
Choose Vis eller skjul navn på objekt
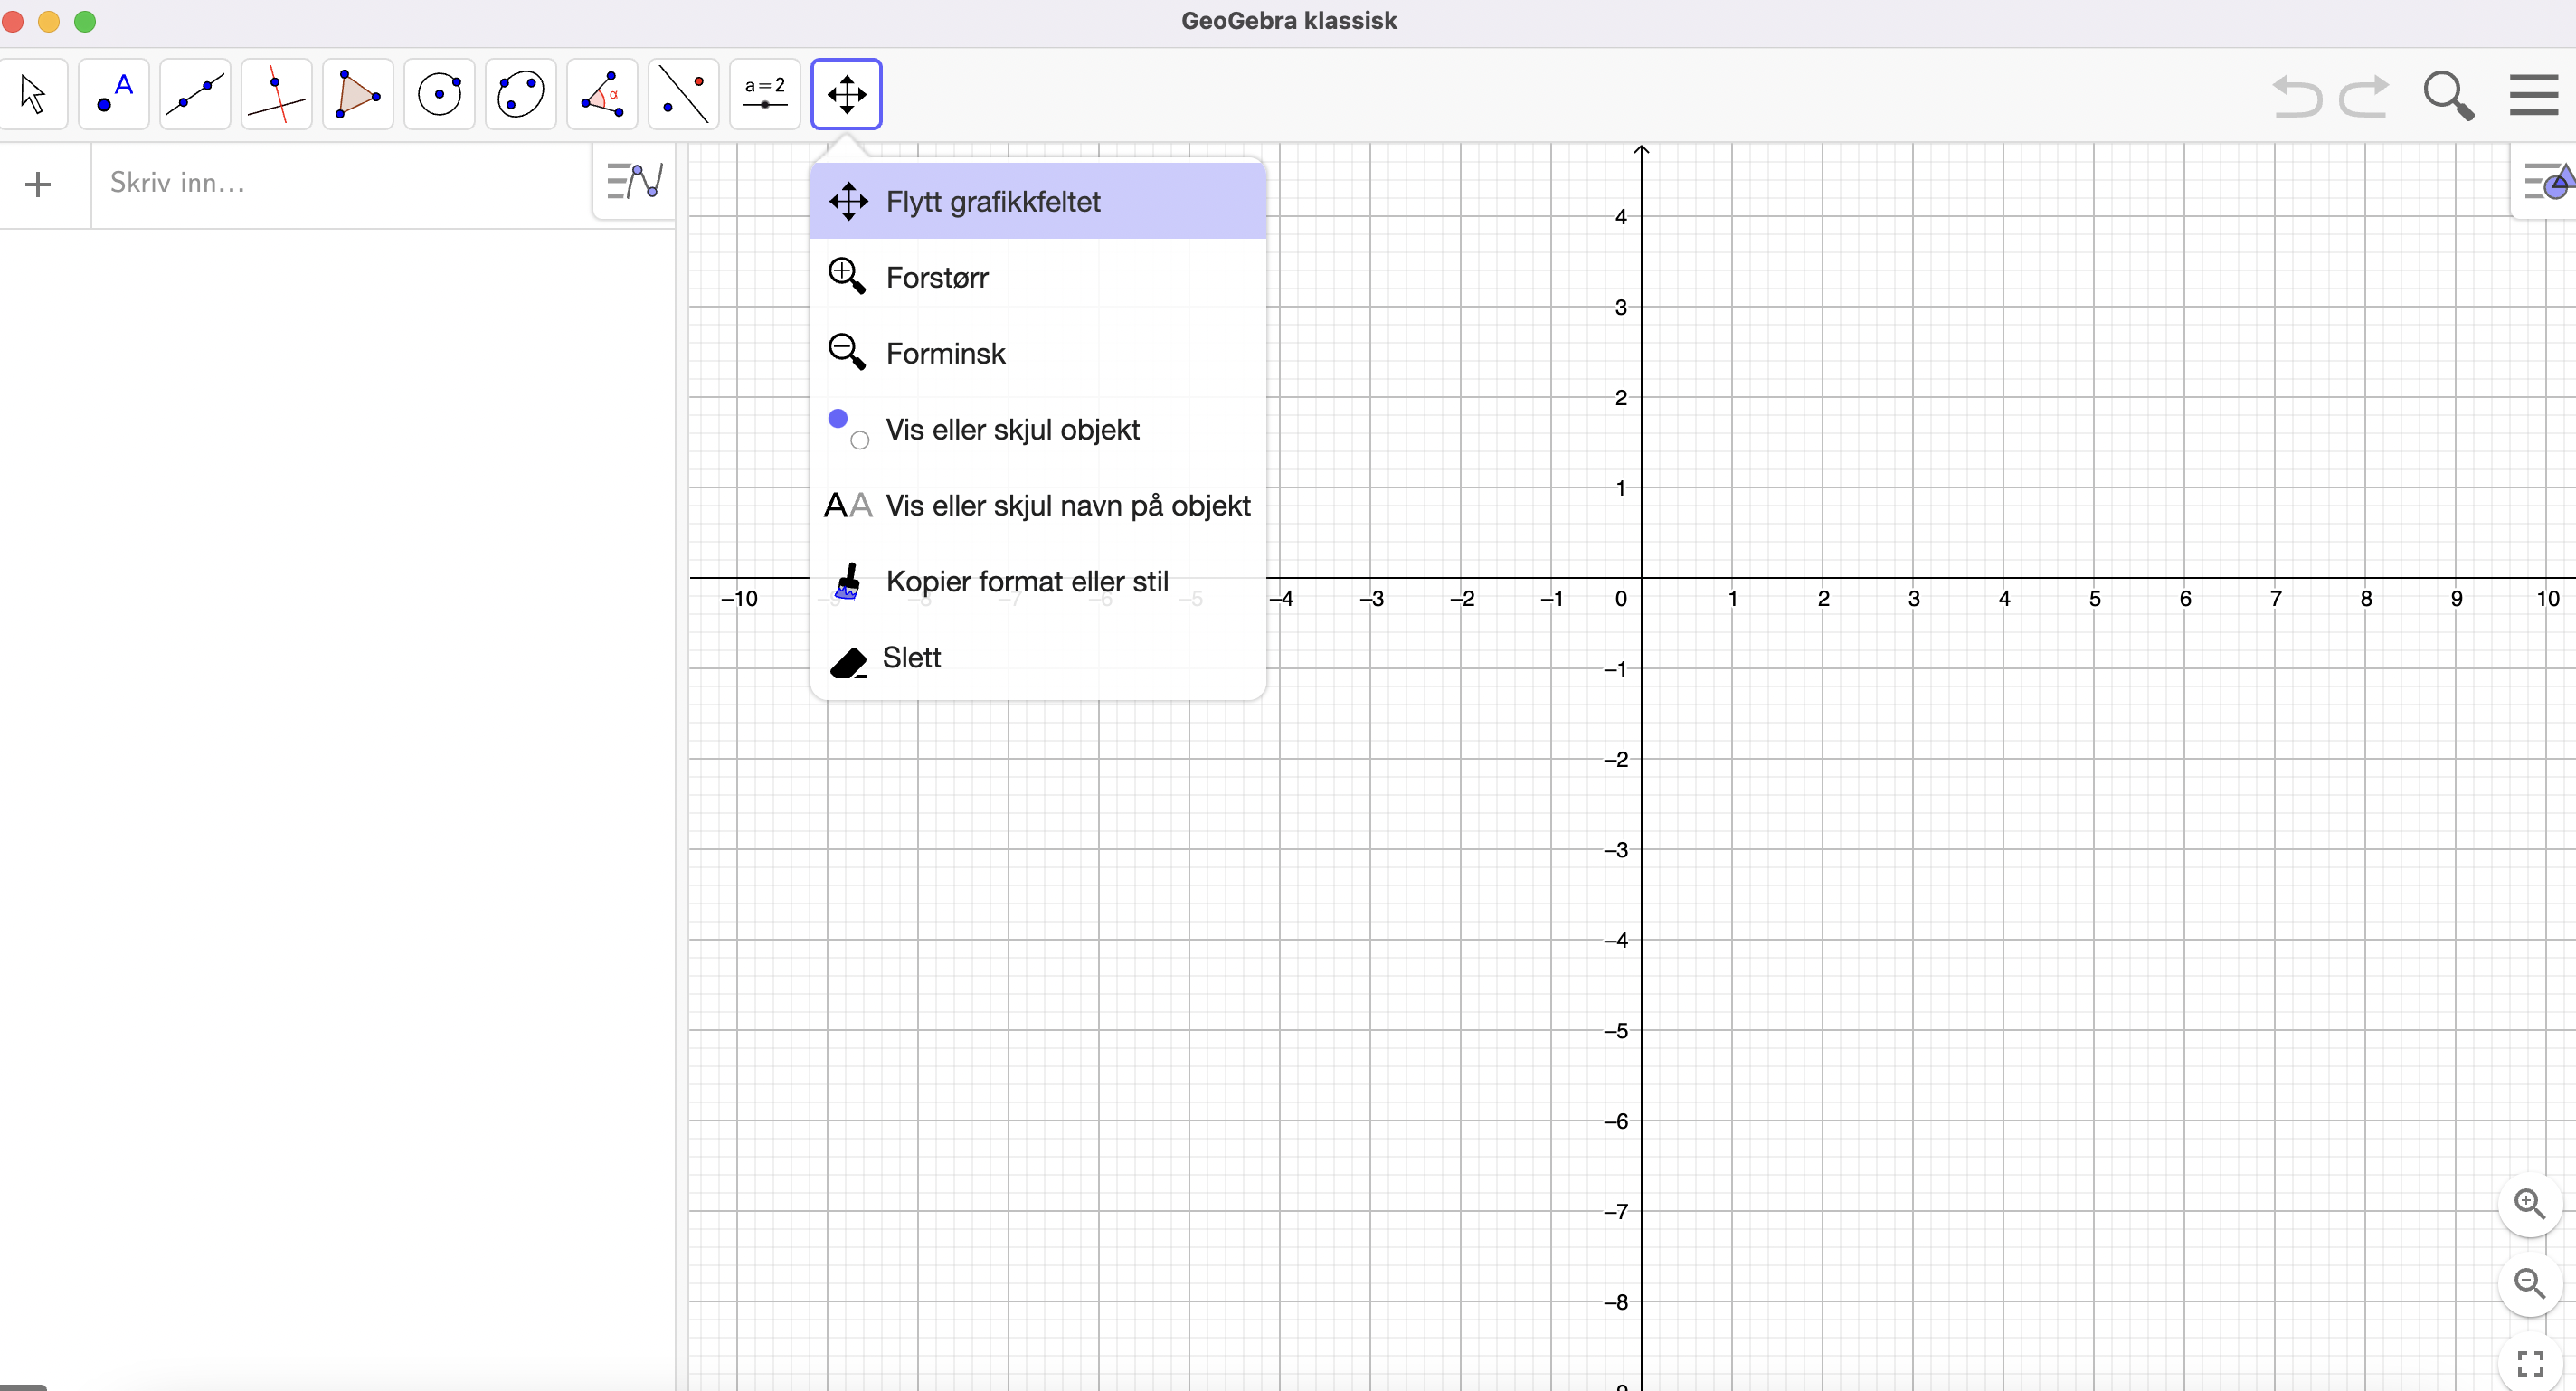[1067, 506]
